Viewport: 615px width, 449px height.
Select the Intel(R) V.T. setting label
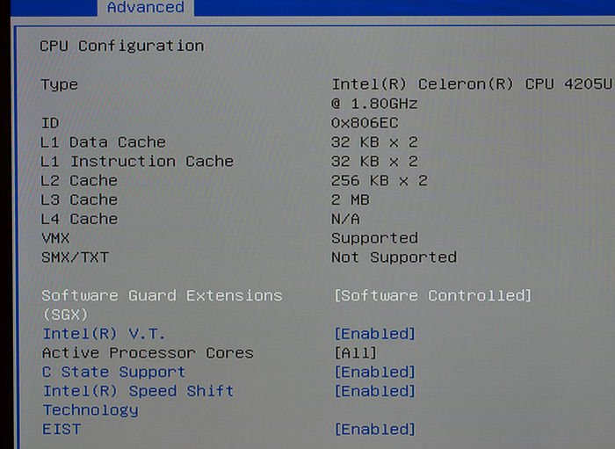click(x=104, y=334)
